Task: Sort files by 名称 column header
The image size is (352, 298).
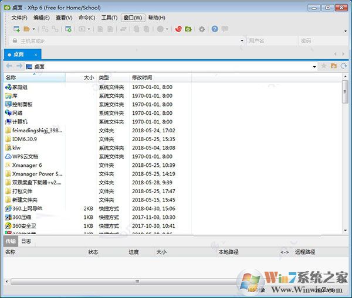Action: pyautogui.click(x=11, y=77)
